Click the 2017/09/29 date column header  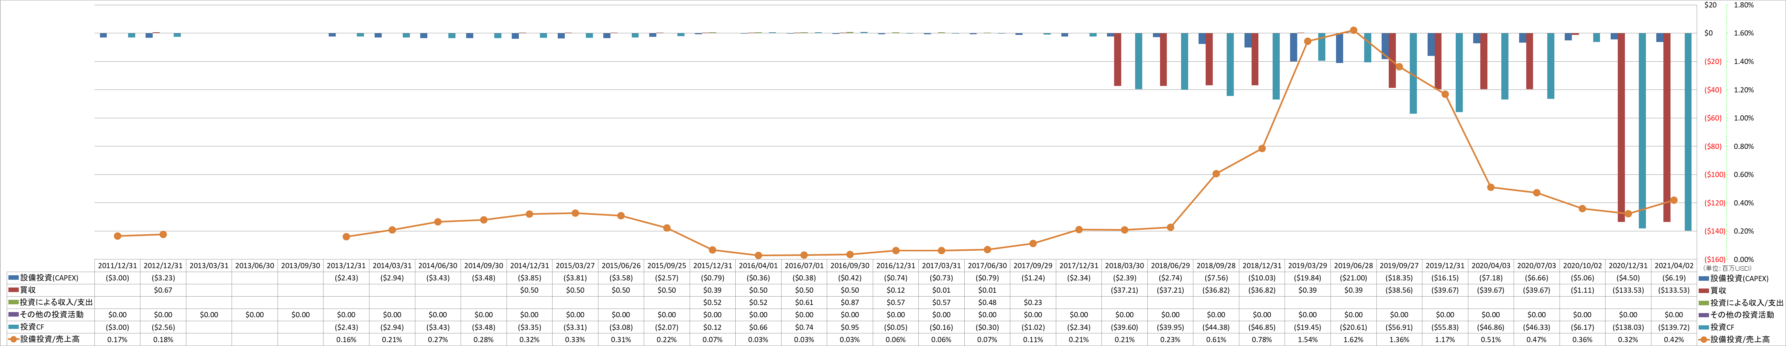click(x=1032, y=266)
